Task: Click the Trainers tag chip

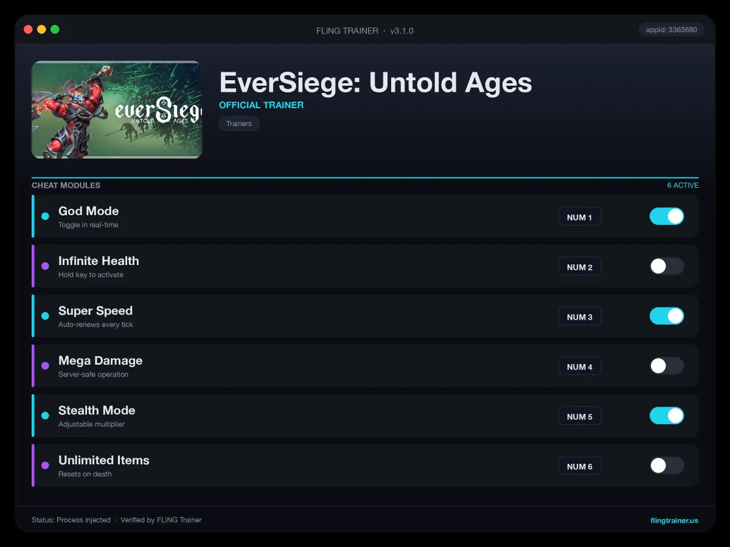Action: [x=239, y=123]
